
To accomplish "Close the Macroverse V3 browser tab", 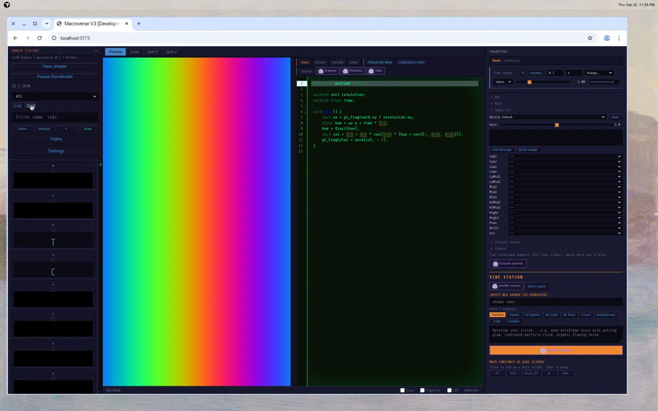I will [x=126, y=24].
